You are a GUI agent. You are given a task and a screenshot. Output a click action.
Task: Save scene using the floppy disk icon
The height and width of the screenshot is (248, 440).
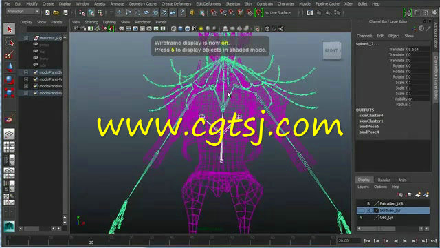(65, 12)
